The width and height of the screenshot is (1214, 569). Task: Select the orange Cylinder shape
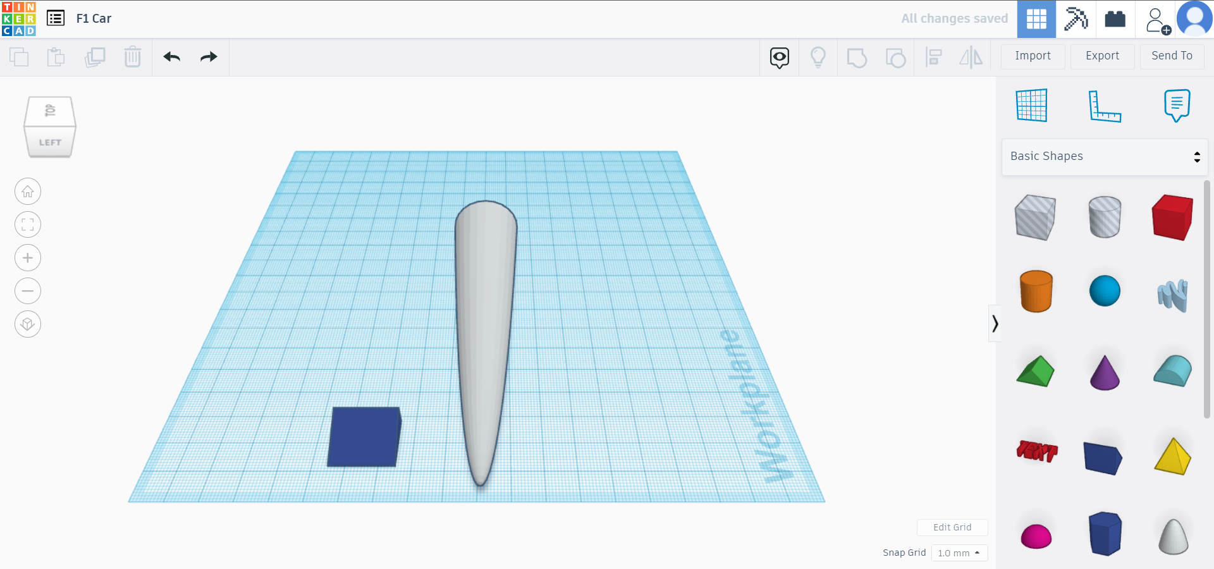1036,291
